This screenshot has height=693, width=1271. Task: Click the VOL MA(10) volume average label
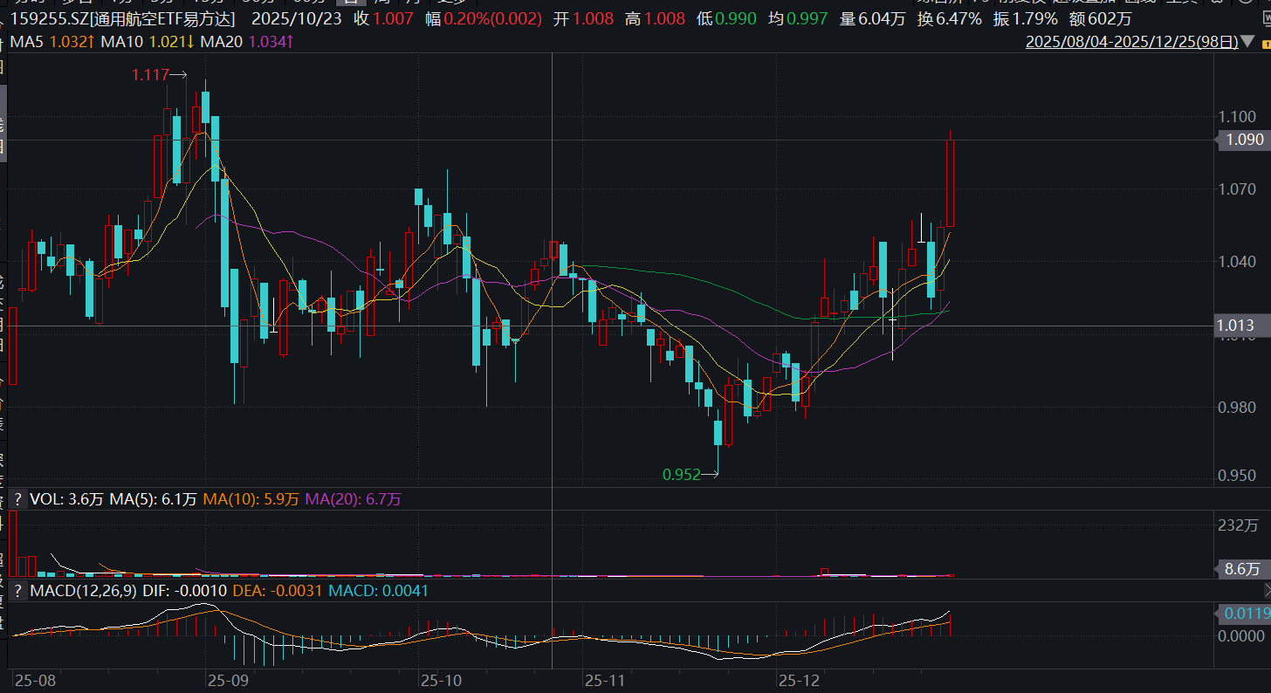(251, 499)
